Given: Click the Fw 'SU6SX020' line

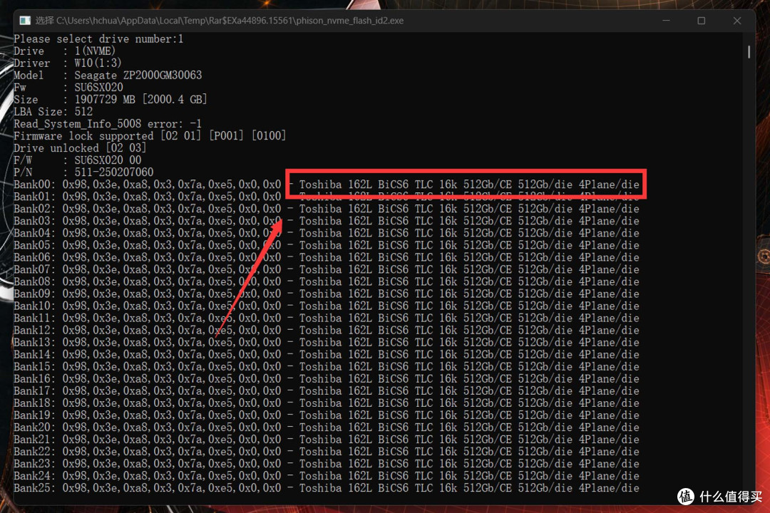Looking at the screenshot, I should tap(68, 88).
